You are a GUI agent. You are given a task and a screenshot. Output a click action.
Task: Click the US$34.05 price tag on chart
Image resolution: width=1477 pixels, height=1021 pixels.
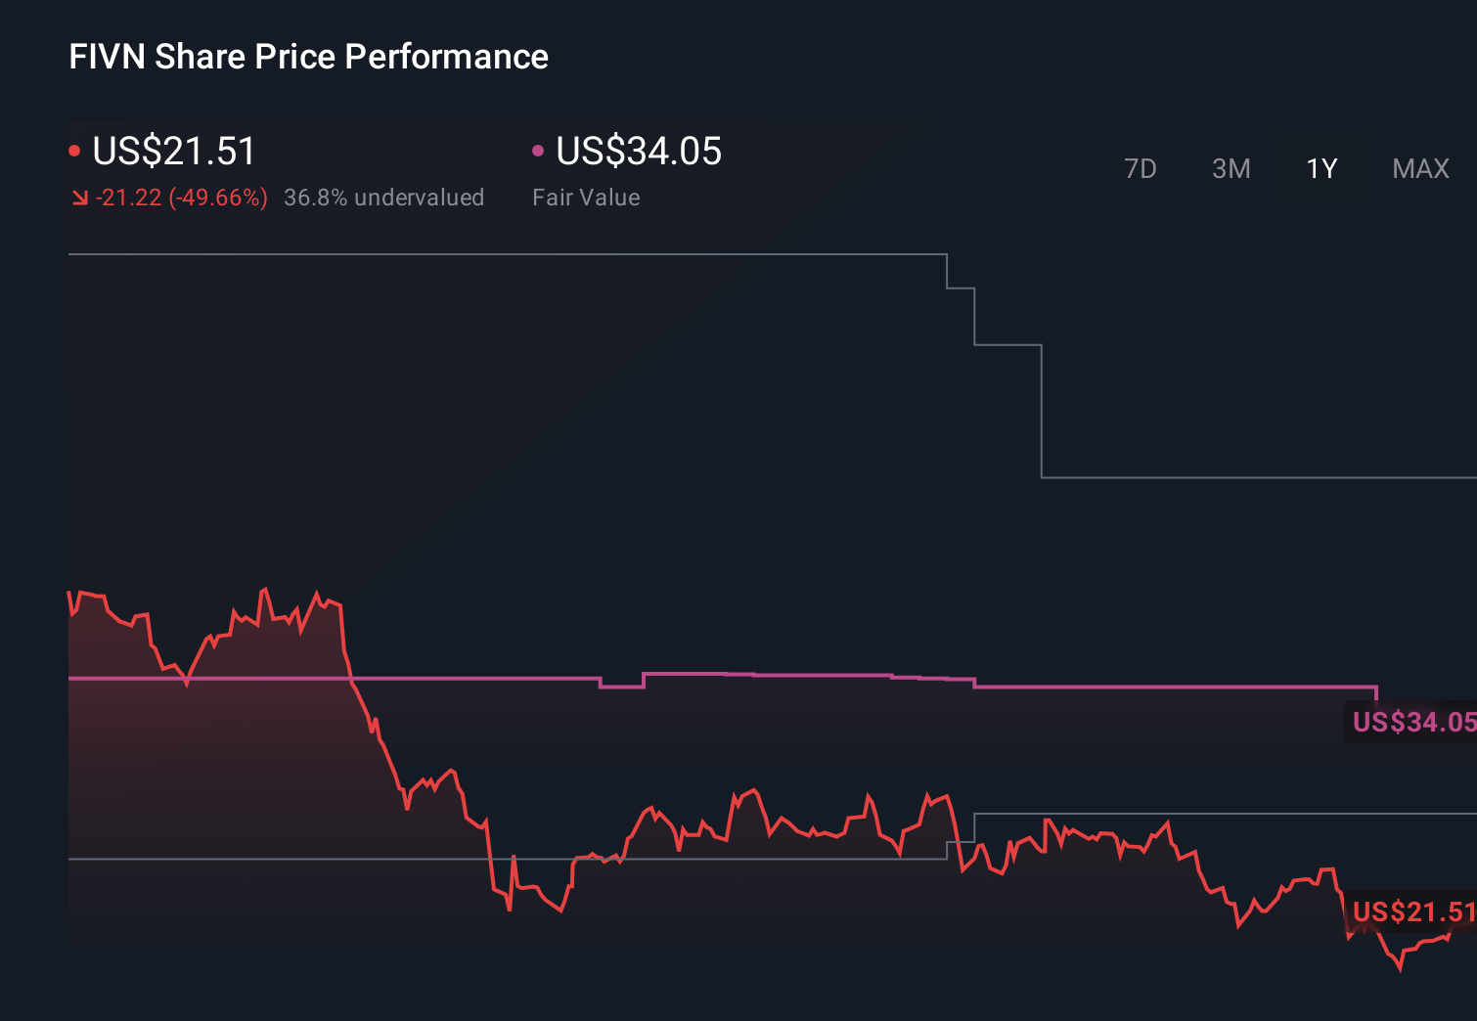click(x=1410, y=723)
